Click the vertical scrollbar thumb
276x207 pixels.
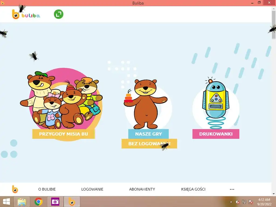(274, 25)
